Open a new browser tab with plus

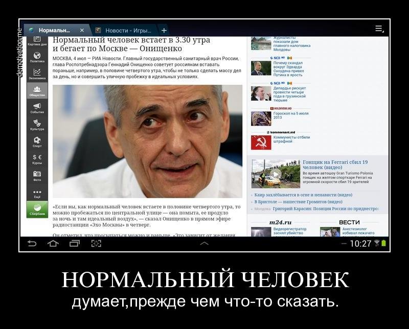(x=164, y=30)
